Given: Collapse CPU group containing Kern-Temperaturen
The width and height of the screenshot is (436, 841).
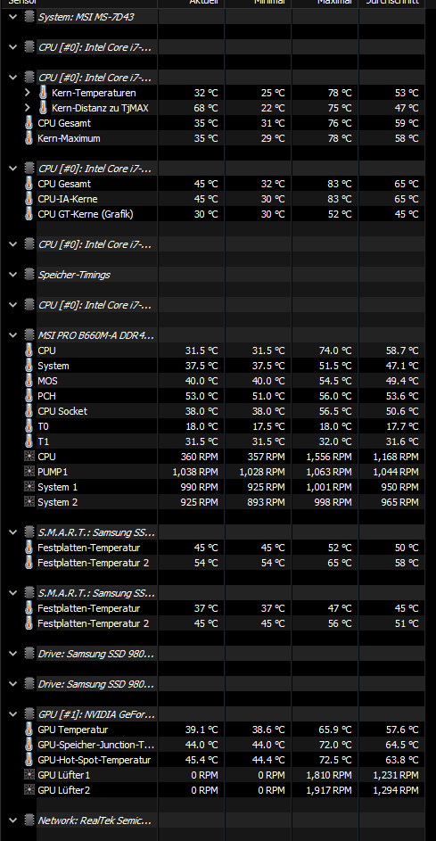Looking at the screenshot, I should pos(12,78).
